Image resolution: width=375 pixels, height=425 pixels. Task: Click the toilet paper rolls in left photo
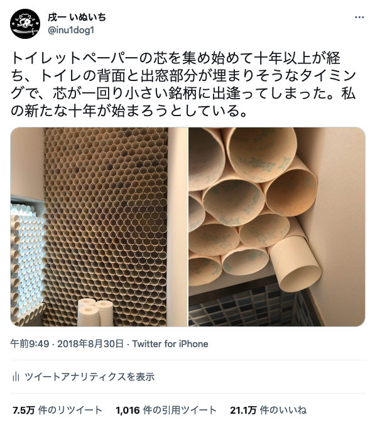point(95,313)
